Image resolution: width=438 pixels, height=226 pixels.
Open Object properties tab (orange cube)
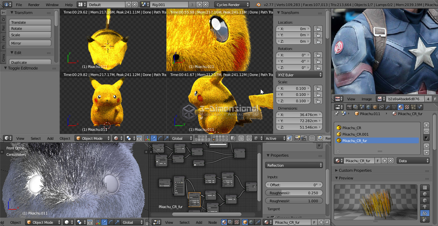click(x=375, y=107)
